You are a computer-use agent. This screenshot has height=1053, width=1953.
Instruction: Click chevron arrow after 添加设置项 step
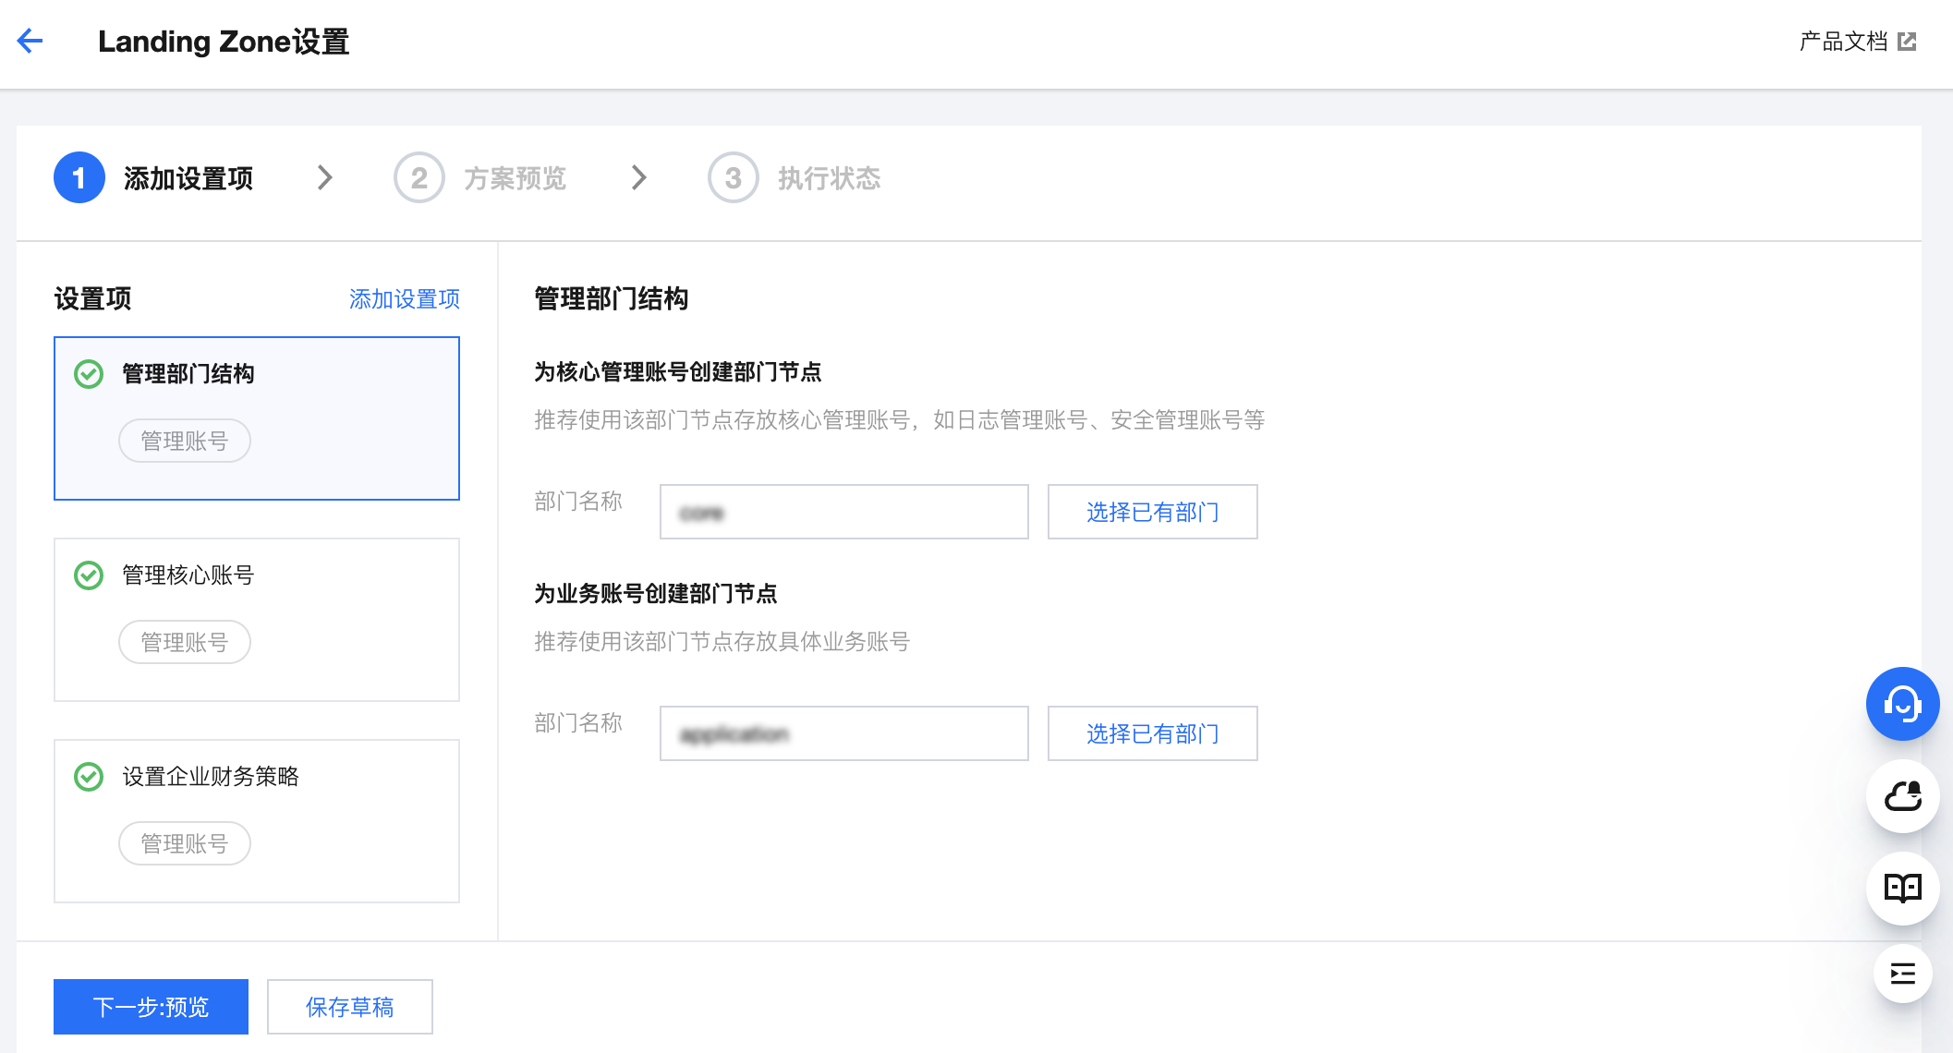[x=324, y=177]
